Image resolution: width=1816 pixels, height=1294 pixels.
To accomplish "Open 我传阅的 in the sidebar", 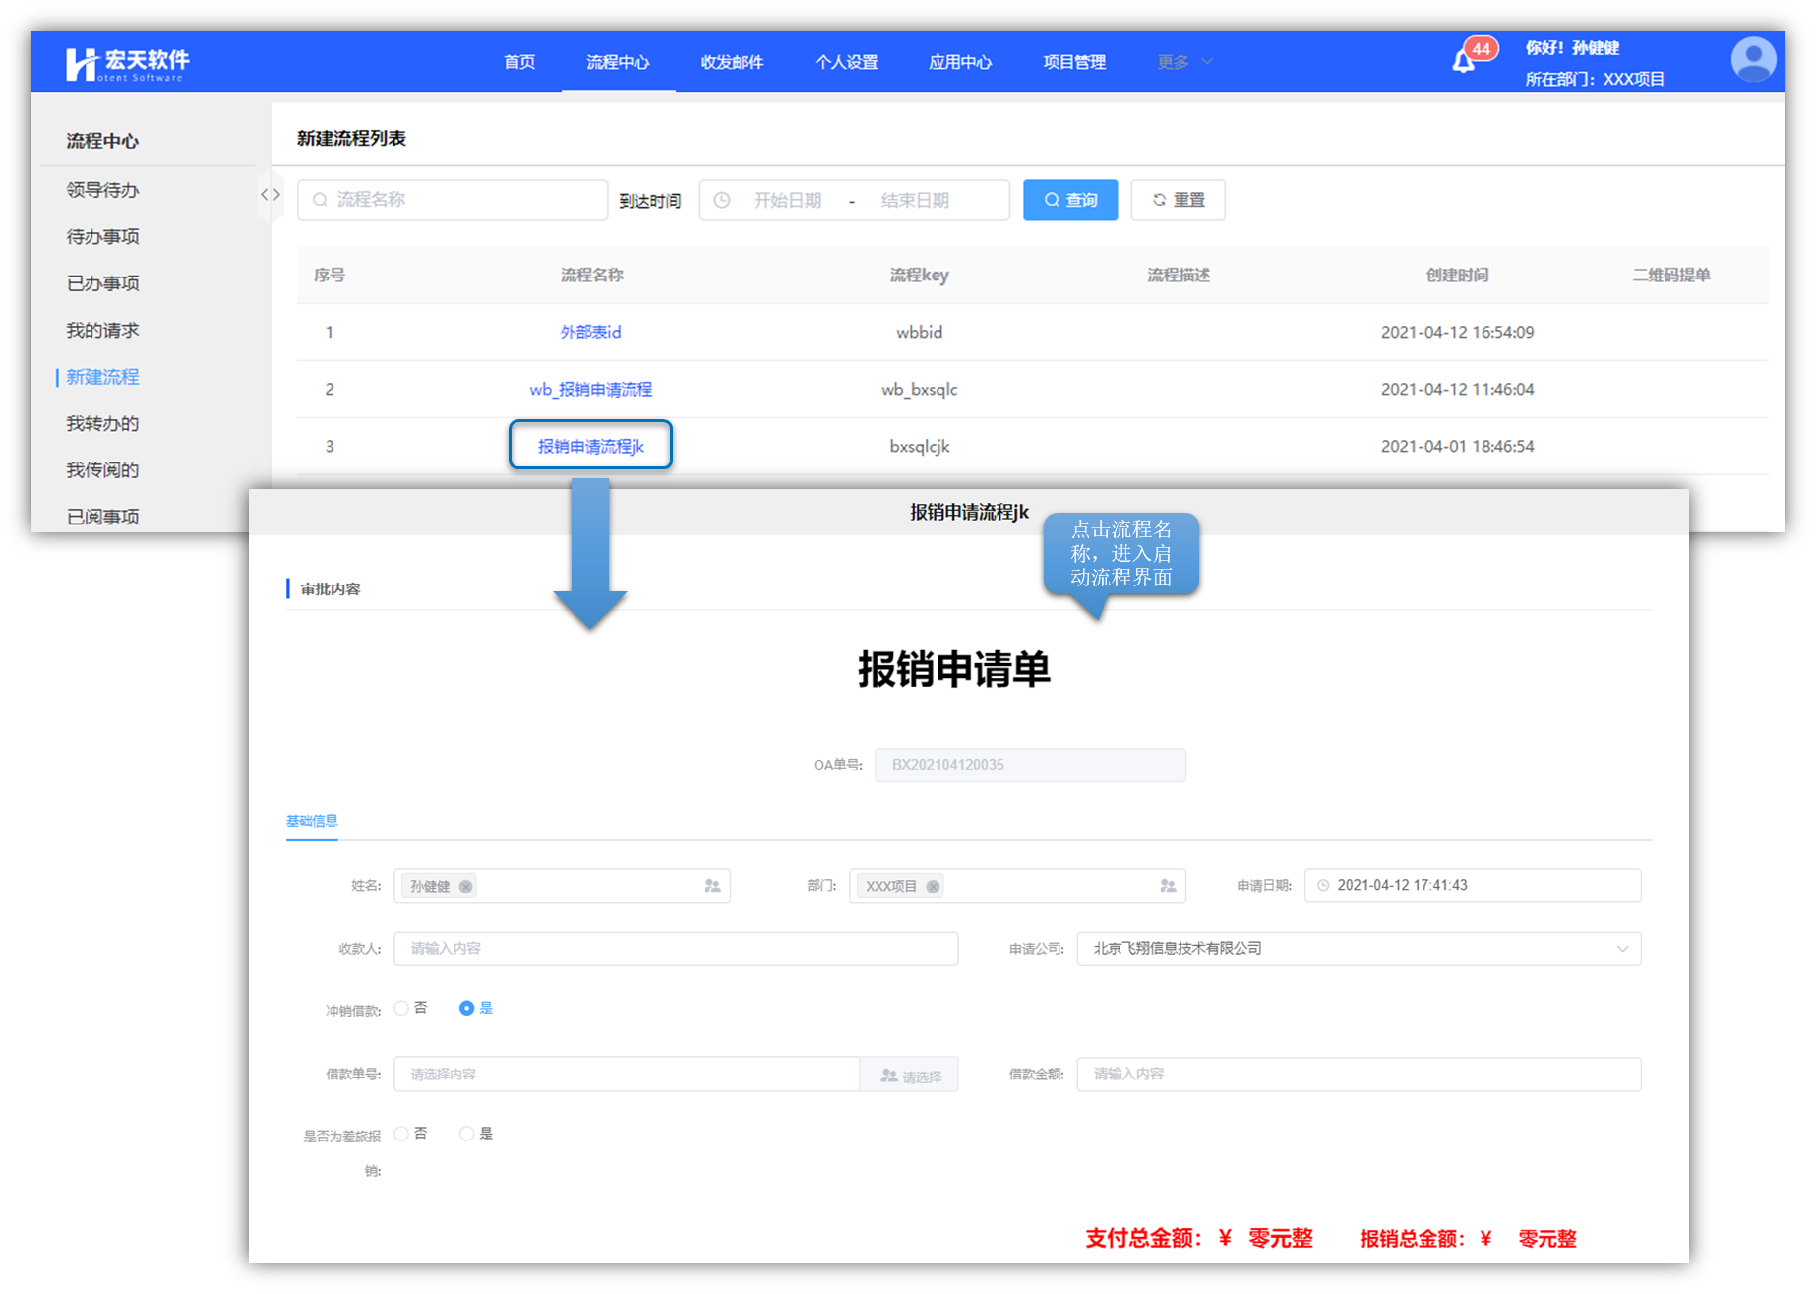I will [x=102, y=470].
